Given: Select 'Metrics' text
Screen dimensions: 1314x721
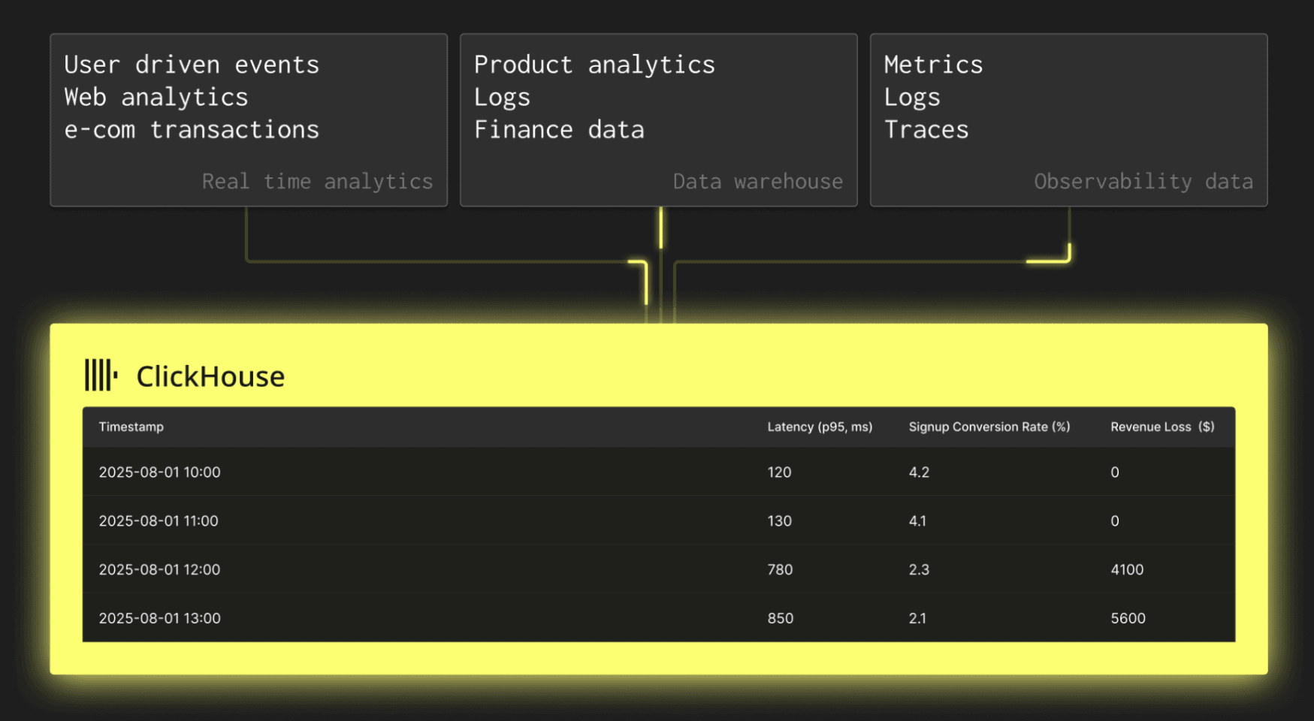Looking at the screenshot, I should 933,65.
